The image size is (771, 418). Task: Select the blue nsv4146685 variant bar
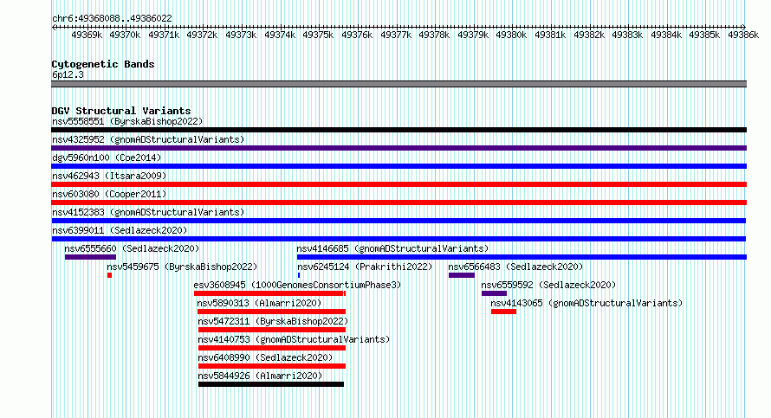[522, 257]
